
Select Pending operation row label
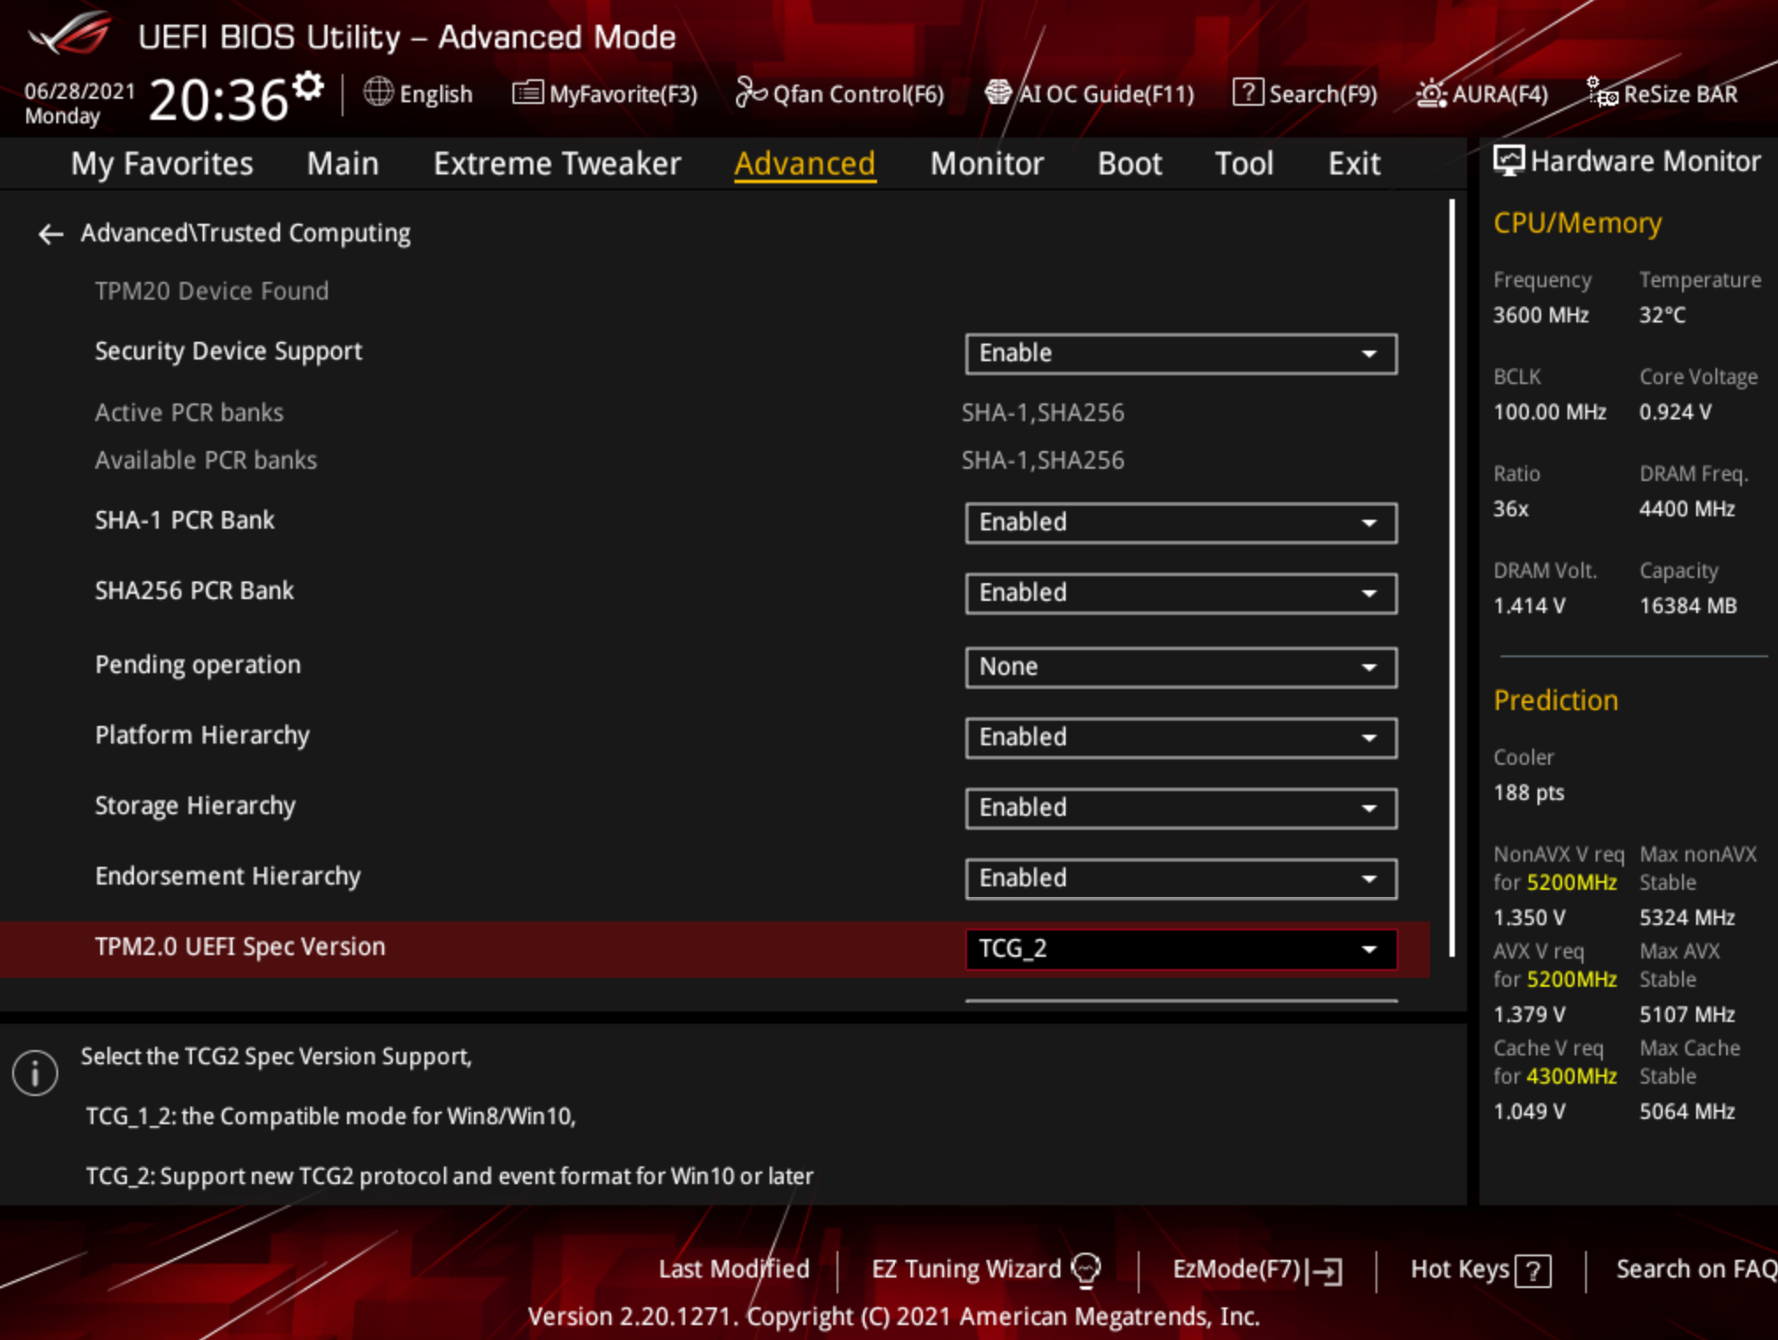(x=197, y=665)
